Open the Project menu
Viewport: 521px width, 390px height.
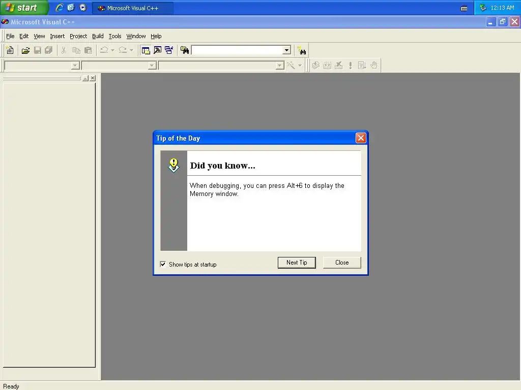[78, 36]
